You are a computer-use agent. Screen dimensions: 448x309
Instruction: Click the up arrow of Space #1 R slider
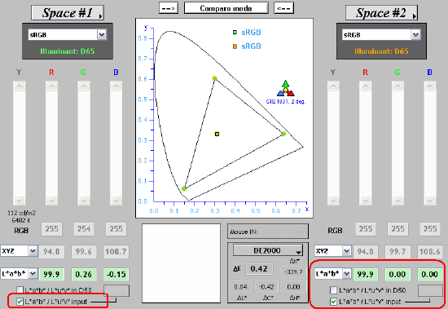click(51, 86)
